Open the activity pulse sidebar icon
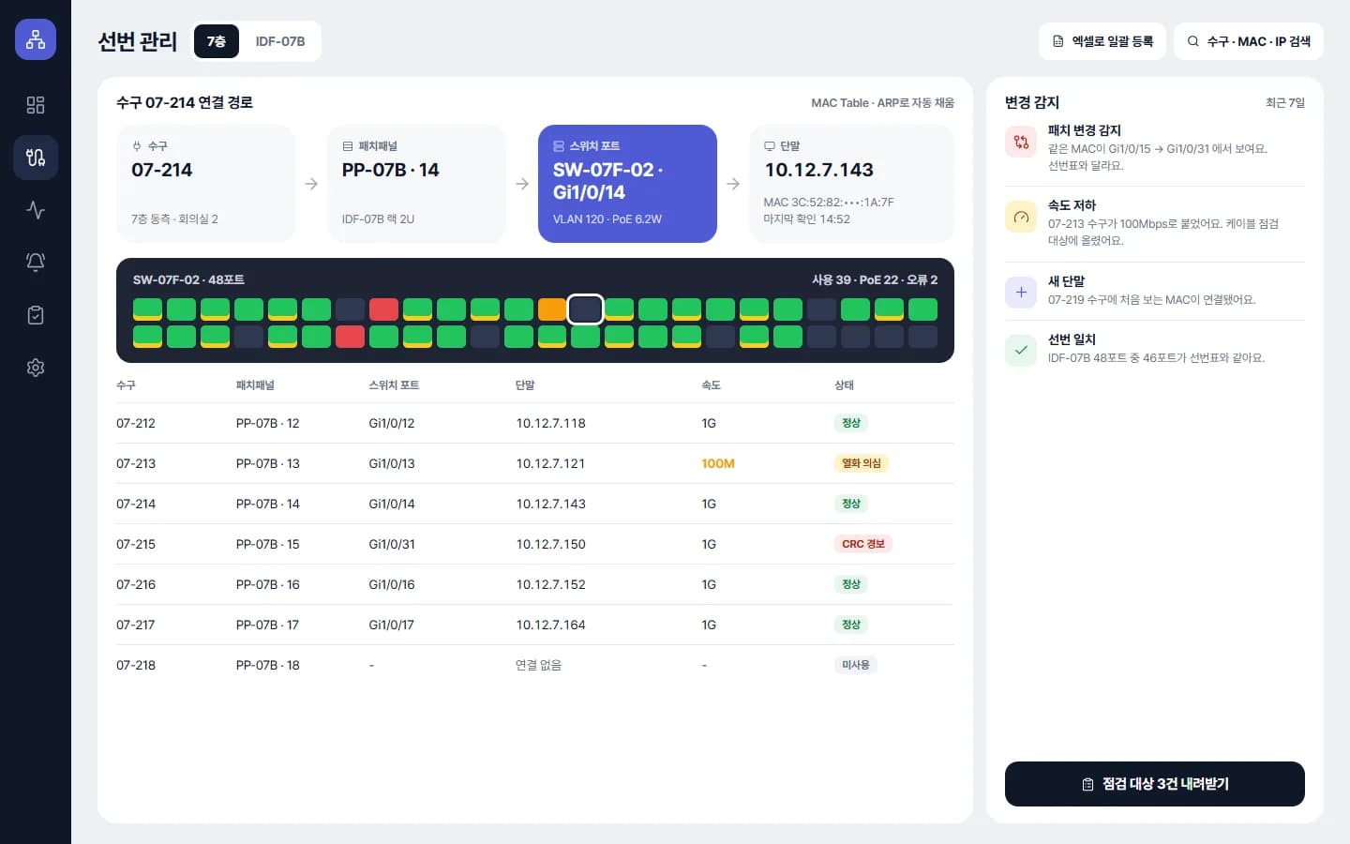Image resolution: width=1350 pixels, height=844 pixels. click(36, 210)
